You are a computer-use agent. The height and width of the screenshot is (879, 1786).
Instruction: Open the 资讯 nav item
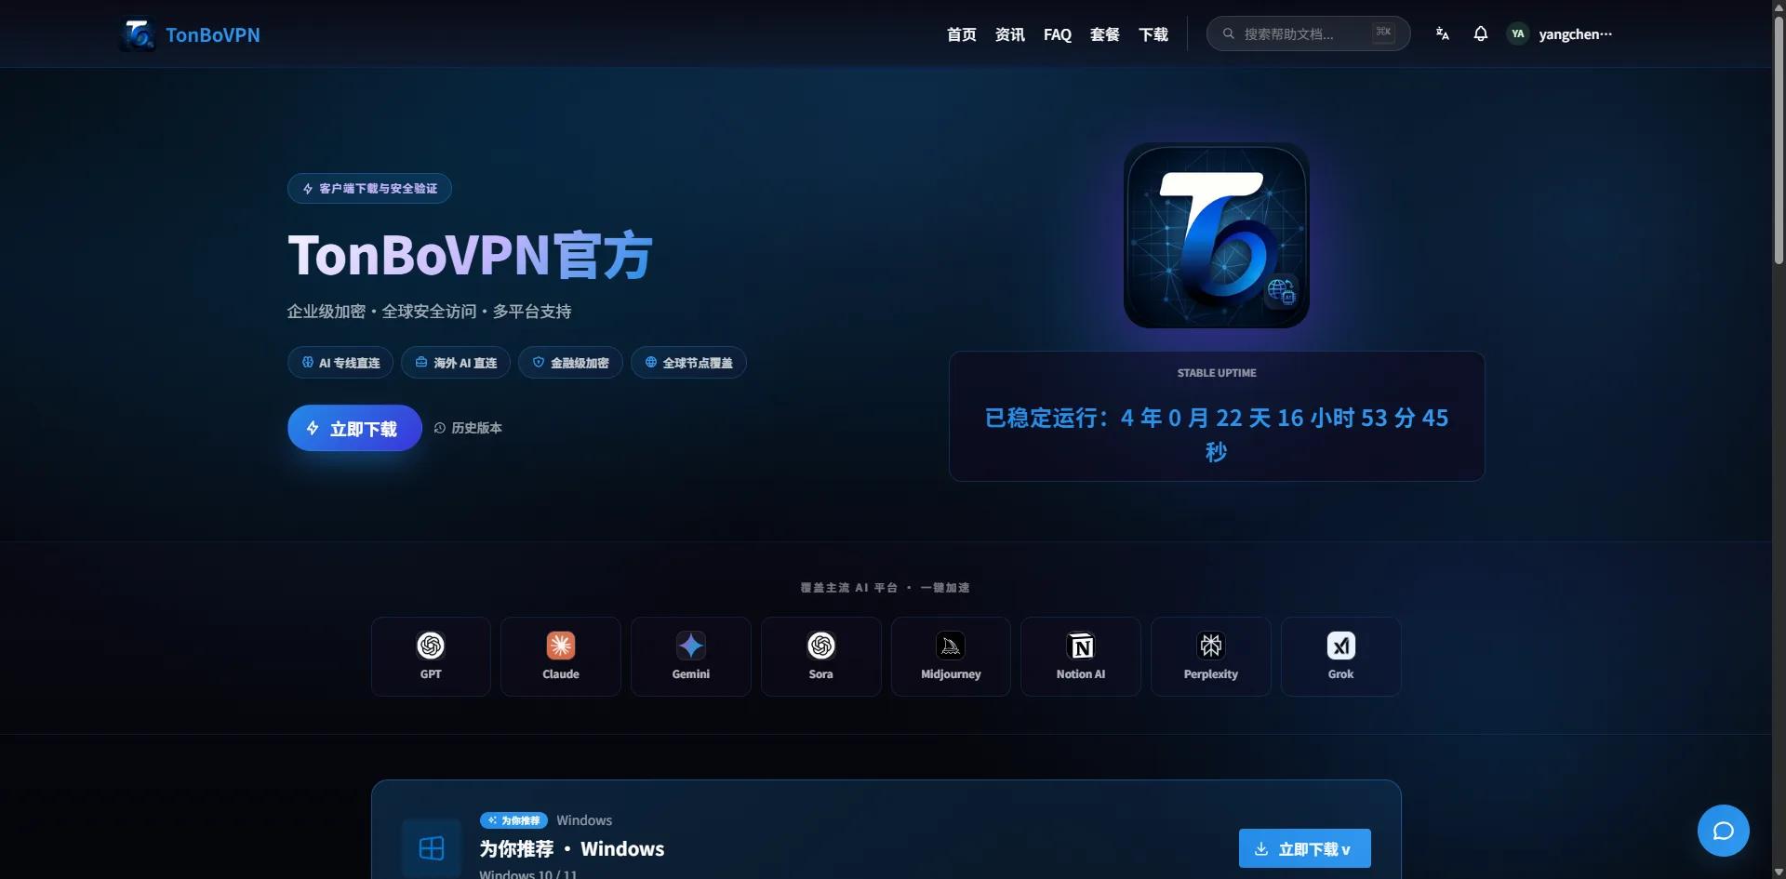(x=1009, y=34)
